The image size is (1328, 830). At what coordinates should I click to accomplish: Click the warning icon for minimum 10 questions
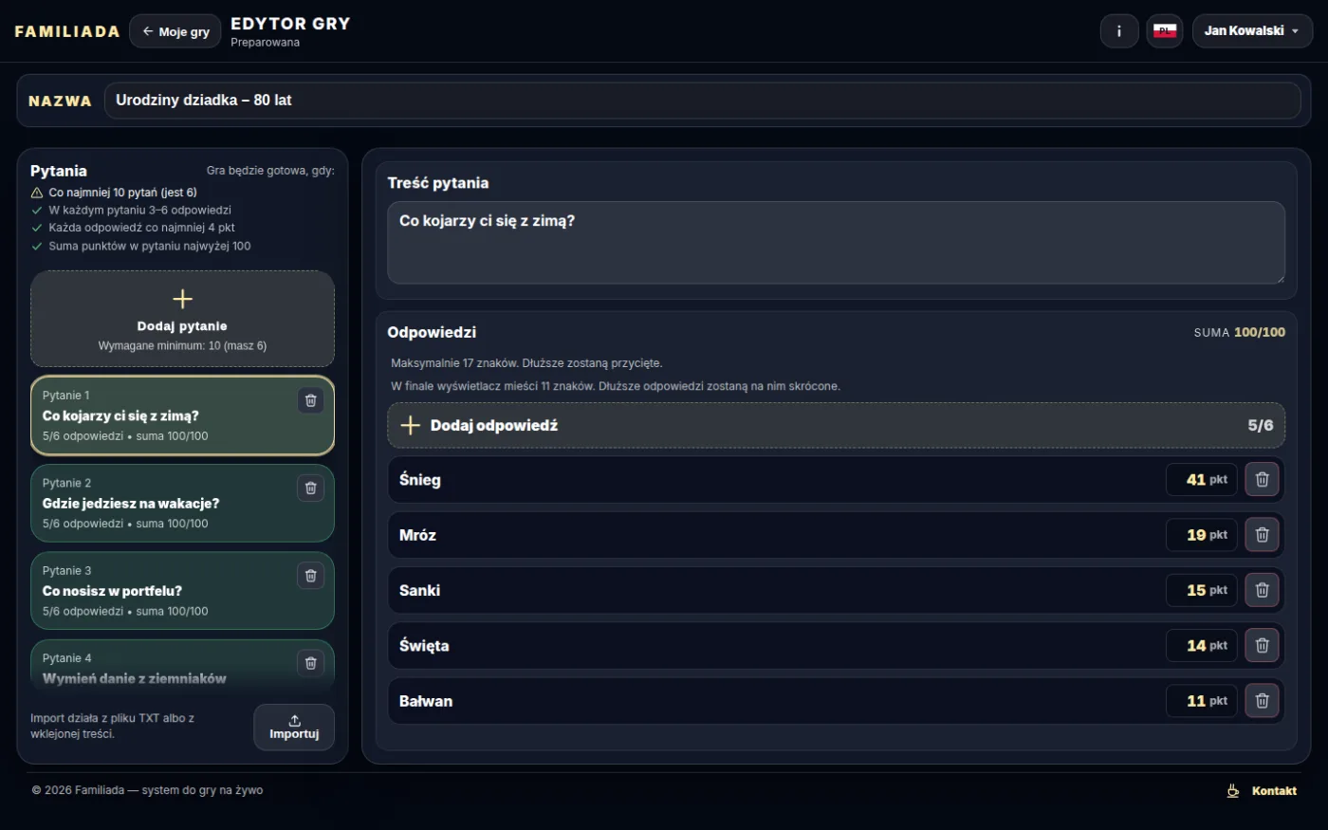pos(37,193)
